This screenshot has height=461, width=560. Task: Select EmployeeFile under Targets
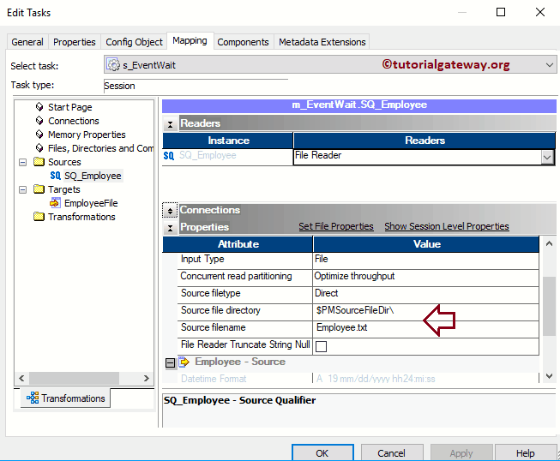[x=91, y=203]
